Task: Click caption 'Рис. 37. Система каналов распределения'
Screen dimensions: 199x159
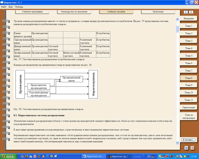Action: [x=49, y=59]
